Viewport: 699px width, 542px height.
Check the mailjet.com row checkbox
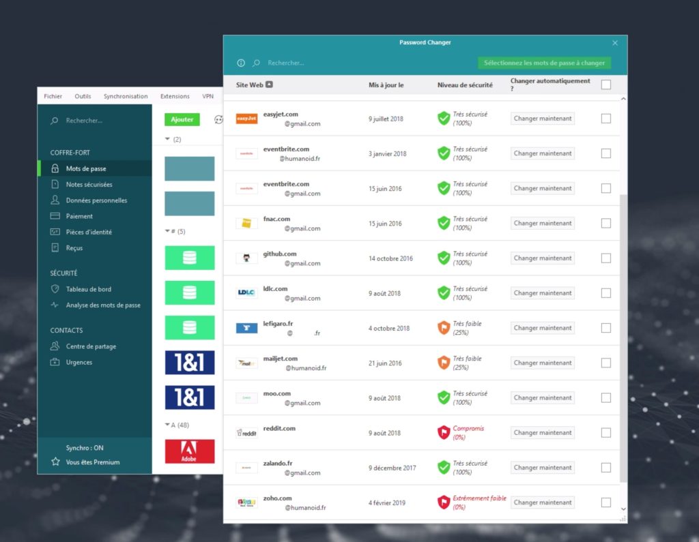point(606,363)
